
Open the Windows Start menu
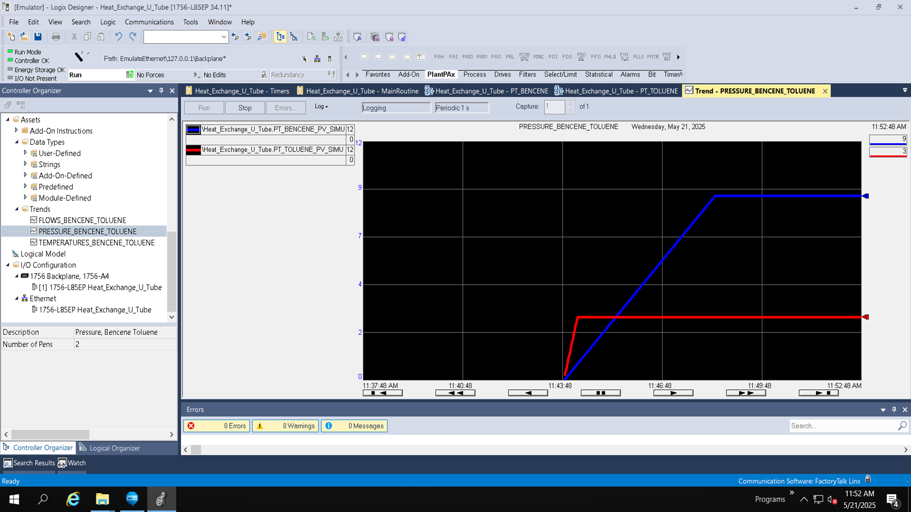[x=14, y=499]
